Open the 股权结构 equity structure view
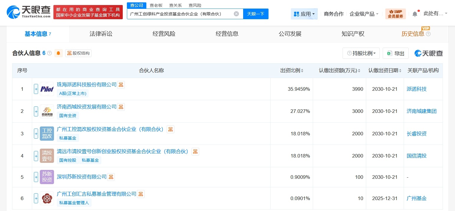 [x=78, y=53]
